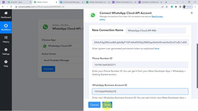Click the 'Phone Number ID' label
The height and width of the screenshot is (111, 198).
point(102,58)
